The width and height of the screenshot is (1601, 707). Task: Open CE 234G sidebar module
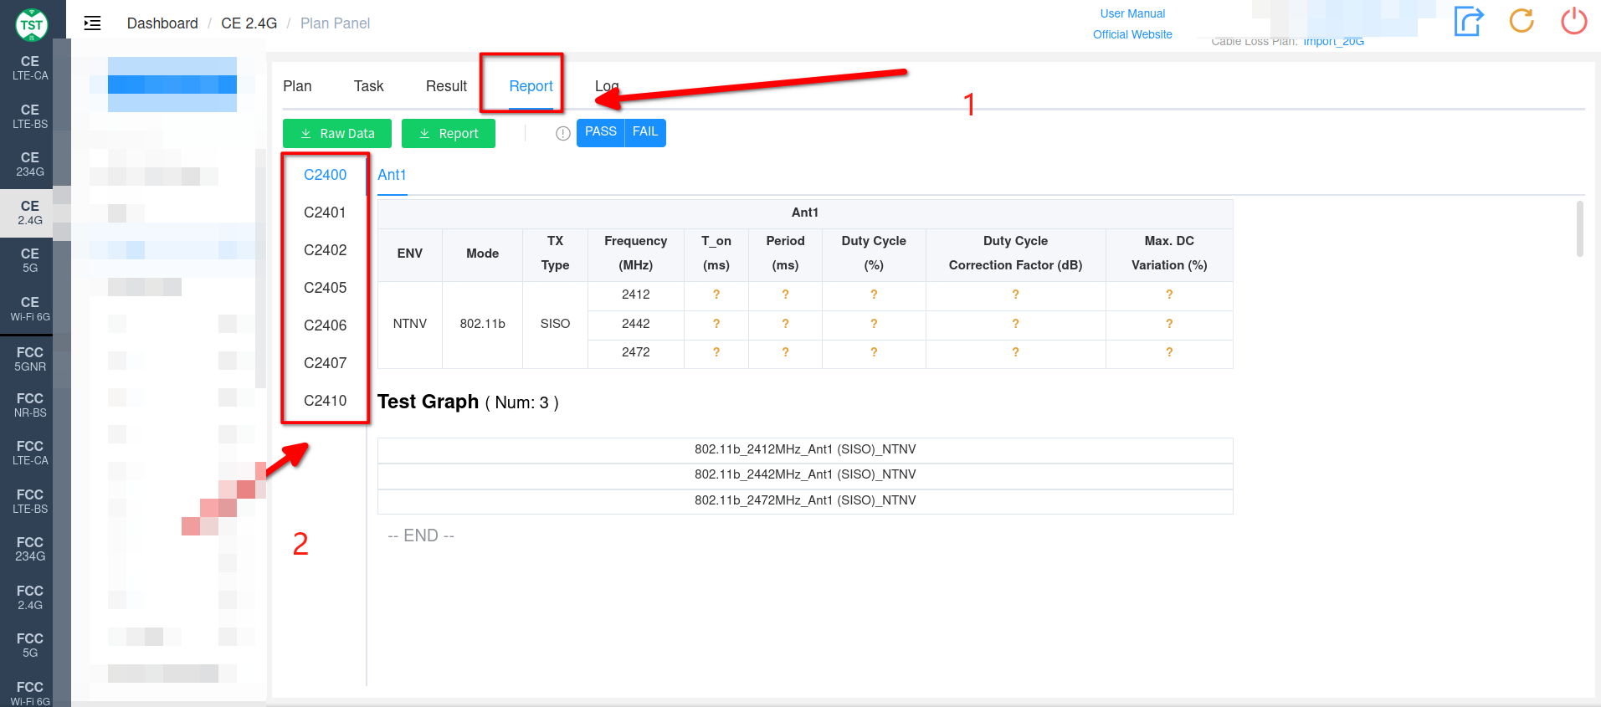[30, 164]
